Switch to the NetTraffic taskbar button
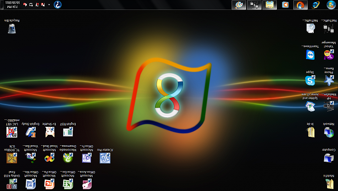Image resolution: width=338 pixels, height=191 pixels. coord(254,5)
